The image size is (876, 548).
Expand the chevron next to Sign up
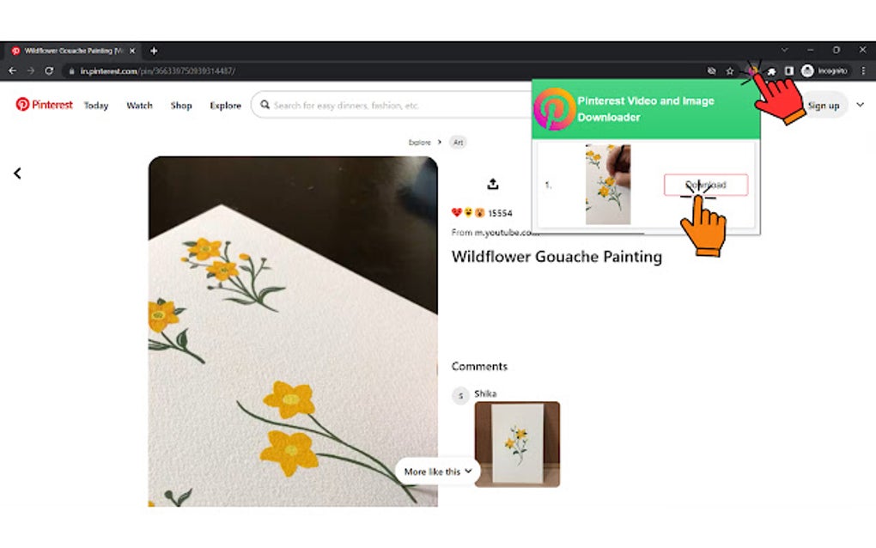(861, 105)
